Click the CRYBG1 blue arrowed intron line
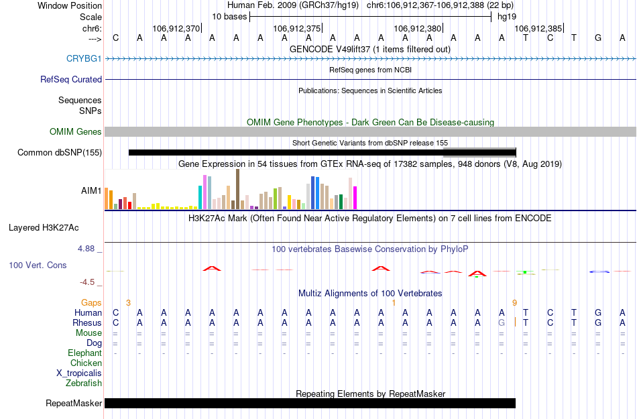 [370, 59]
